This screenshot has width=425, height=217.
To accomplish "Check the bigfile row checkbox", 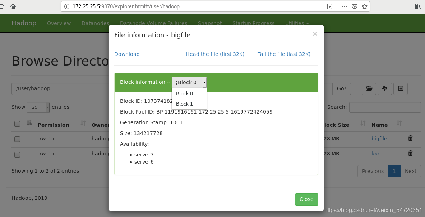I will click(17, 139).
